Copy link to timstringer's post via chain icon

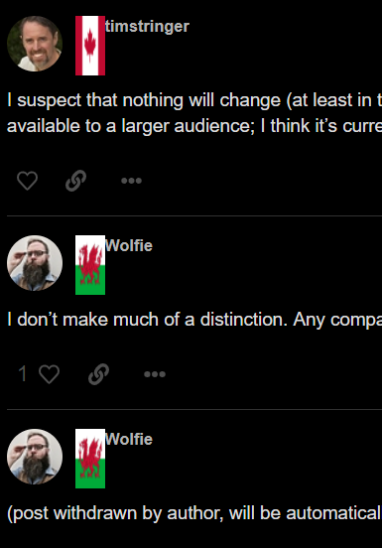pyautogui.click(x=75, y=181)
